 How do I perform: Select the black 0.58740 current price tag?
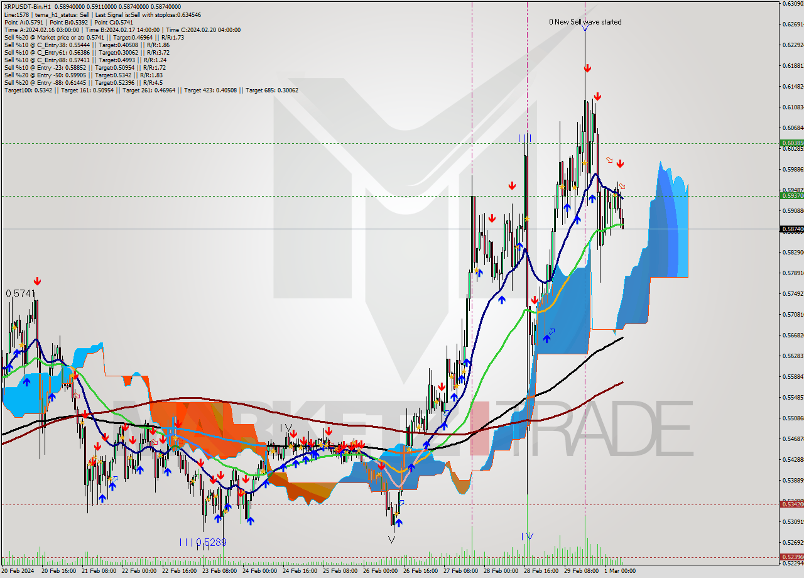tap(791, 229)
